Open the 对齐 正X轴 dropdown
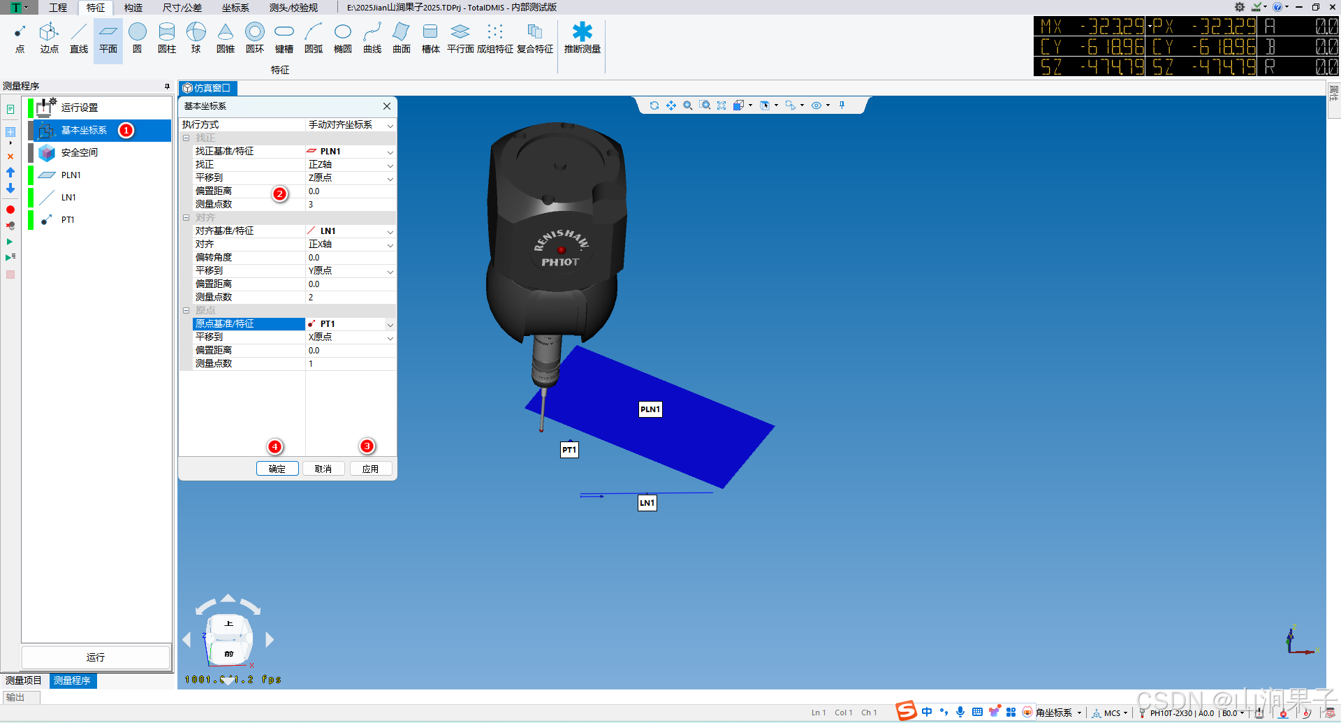 [390, 244]
